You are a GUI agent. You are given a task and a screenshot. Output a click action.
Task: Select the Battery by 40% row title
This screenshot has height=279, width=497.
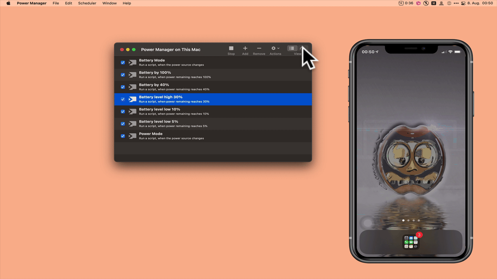click(x=154, y=85)
